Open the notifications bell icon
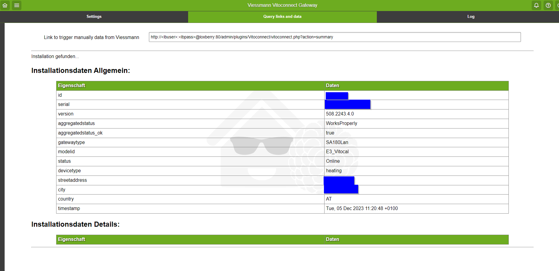This screenshot has height=271, width=559. tap(536, 5)
